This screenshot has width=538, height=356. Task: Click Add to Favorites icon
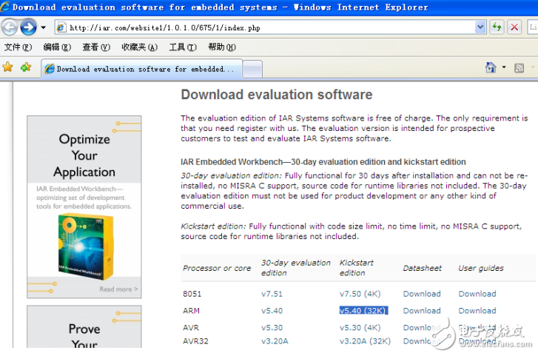tap(26, 67)
